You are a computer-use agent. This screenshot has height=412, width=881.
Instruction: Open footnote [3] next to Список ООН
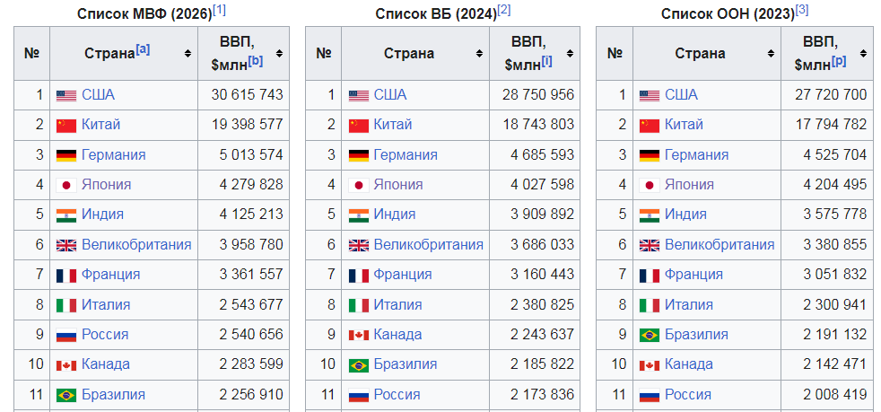point(802,11)
